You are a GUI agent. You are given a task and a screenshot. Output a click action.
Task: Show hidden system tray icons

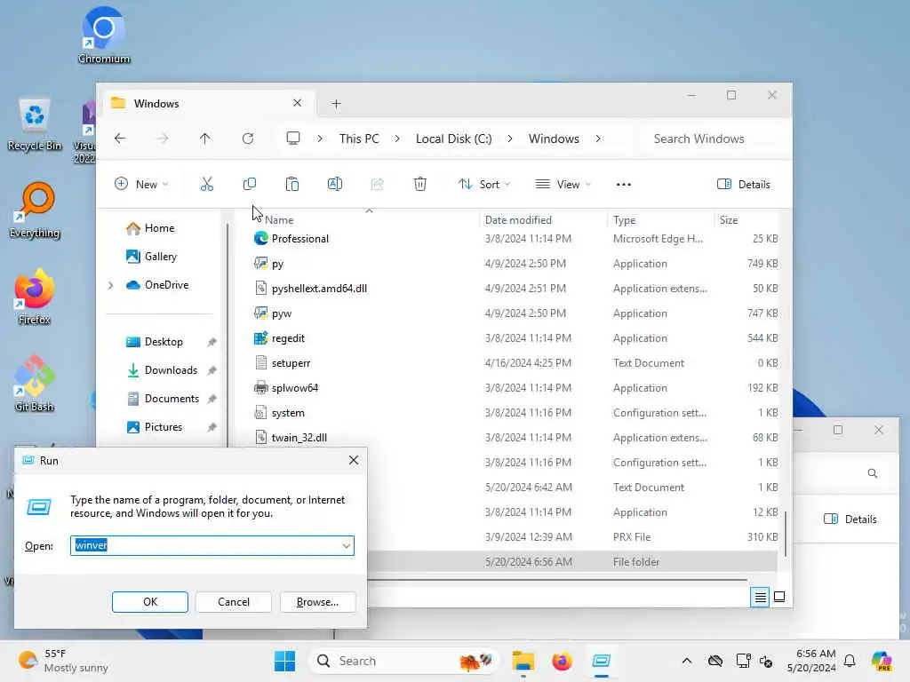687,661
